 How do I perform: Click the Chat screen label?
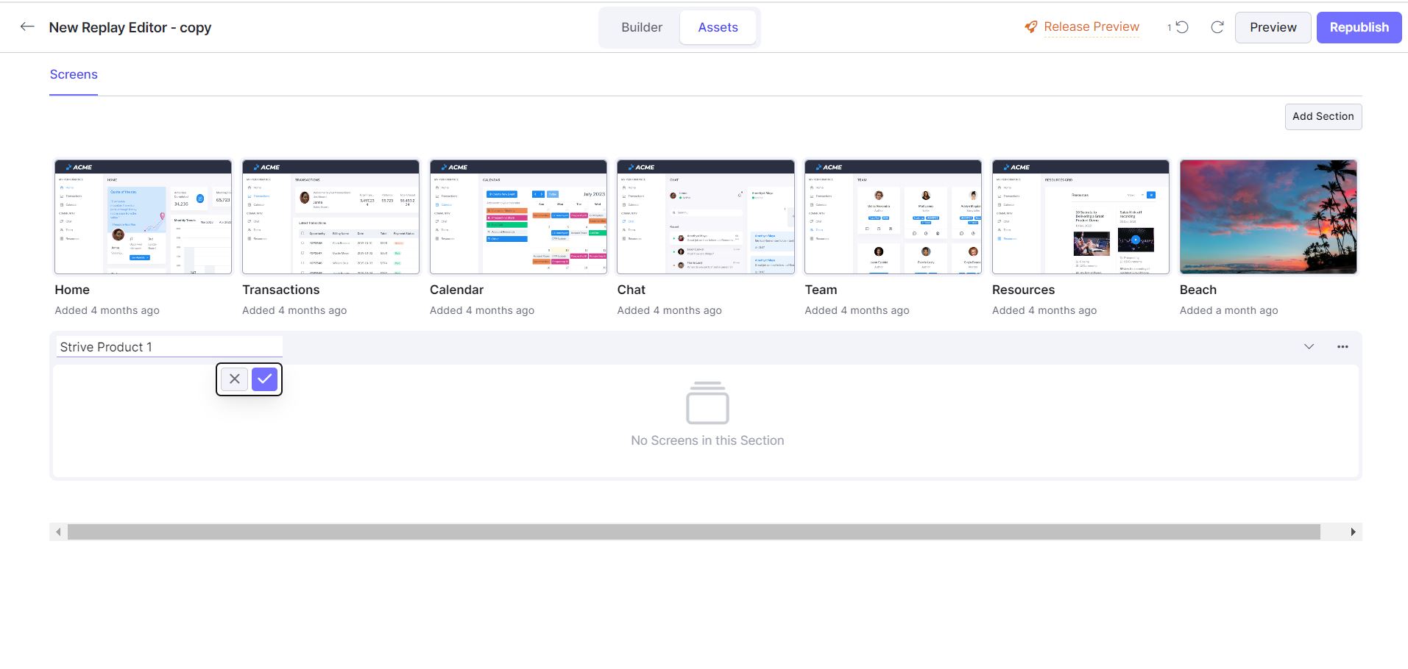[632, 290]
